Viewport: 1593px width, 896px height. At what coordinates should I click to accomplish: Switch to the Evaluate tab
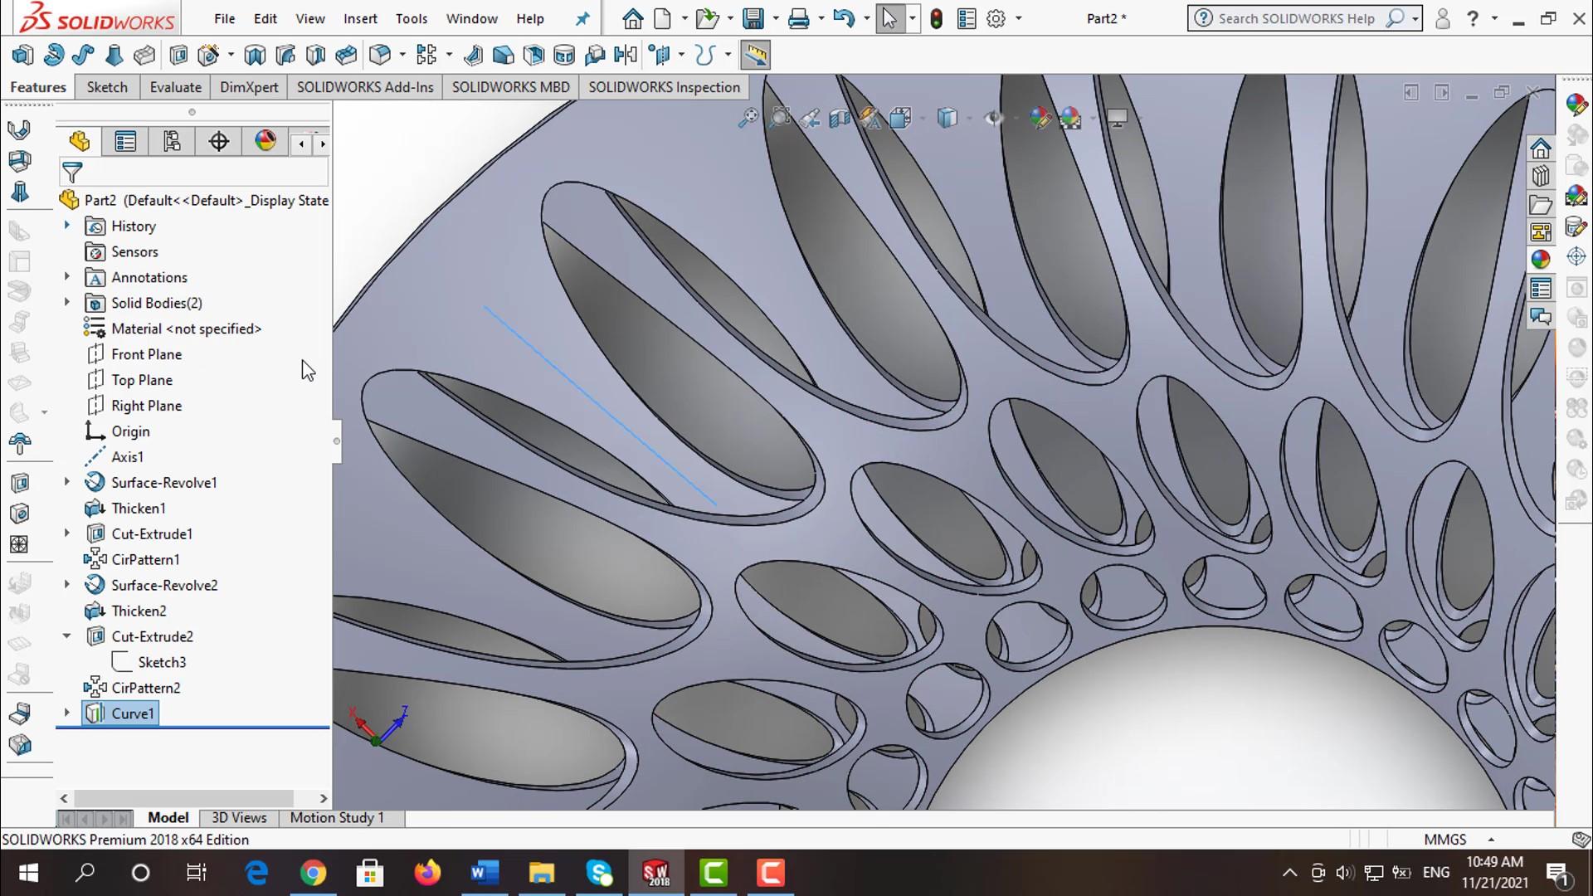(175, 87)
